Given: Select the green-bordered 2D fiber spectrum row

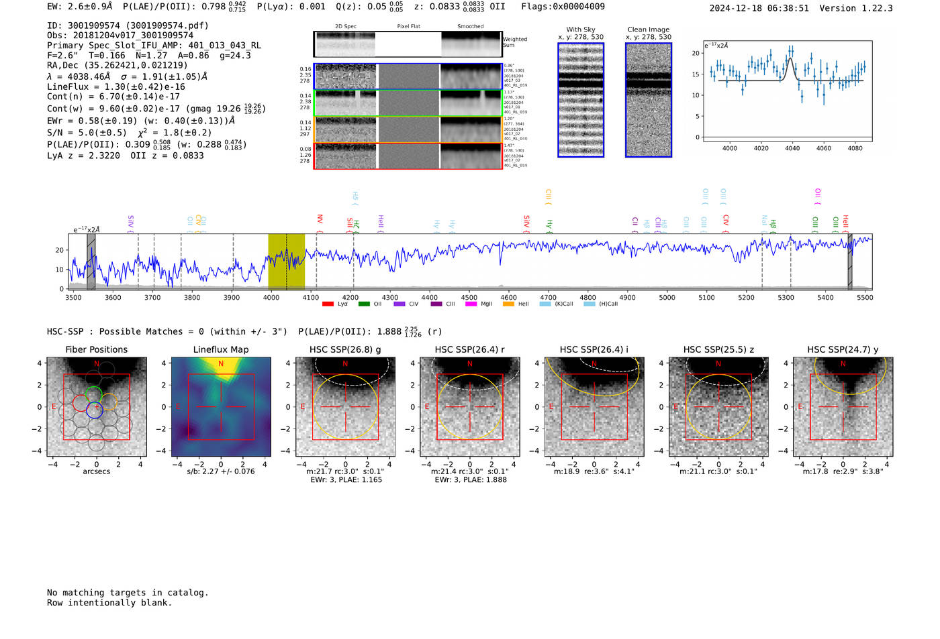Looking at the screenshot, I should [x=408, y=103].
